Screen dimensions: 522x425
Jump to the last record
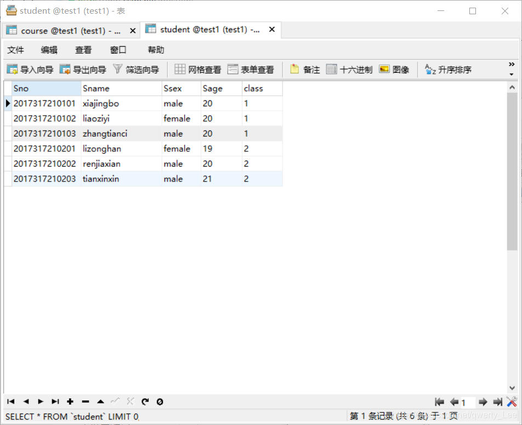point(55,401)
